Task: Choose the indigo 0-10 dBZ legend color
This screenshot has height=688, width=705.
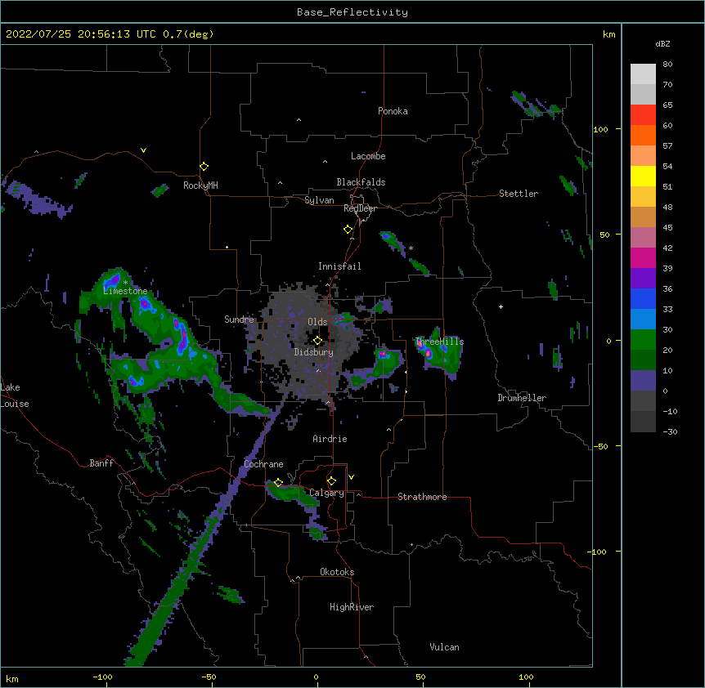Action: coord(643,381)
